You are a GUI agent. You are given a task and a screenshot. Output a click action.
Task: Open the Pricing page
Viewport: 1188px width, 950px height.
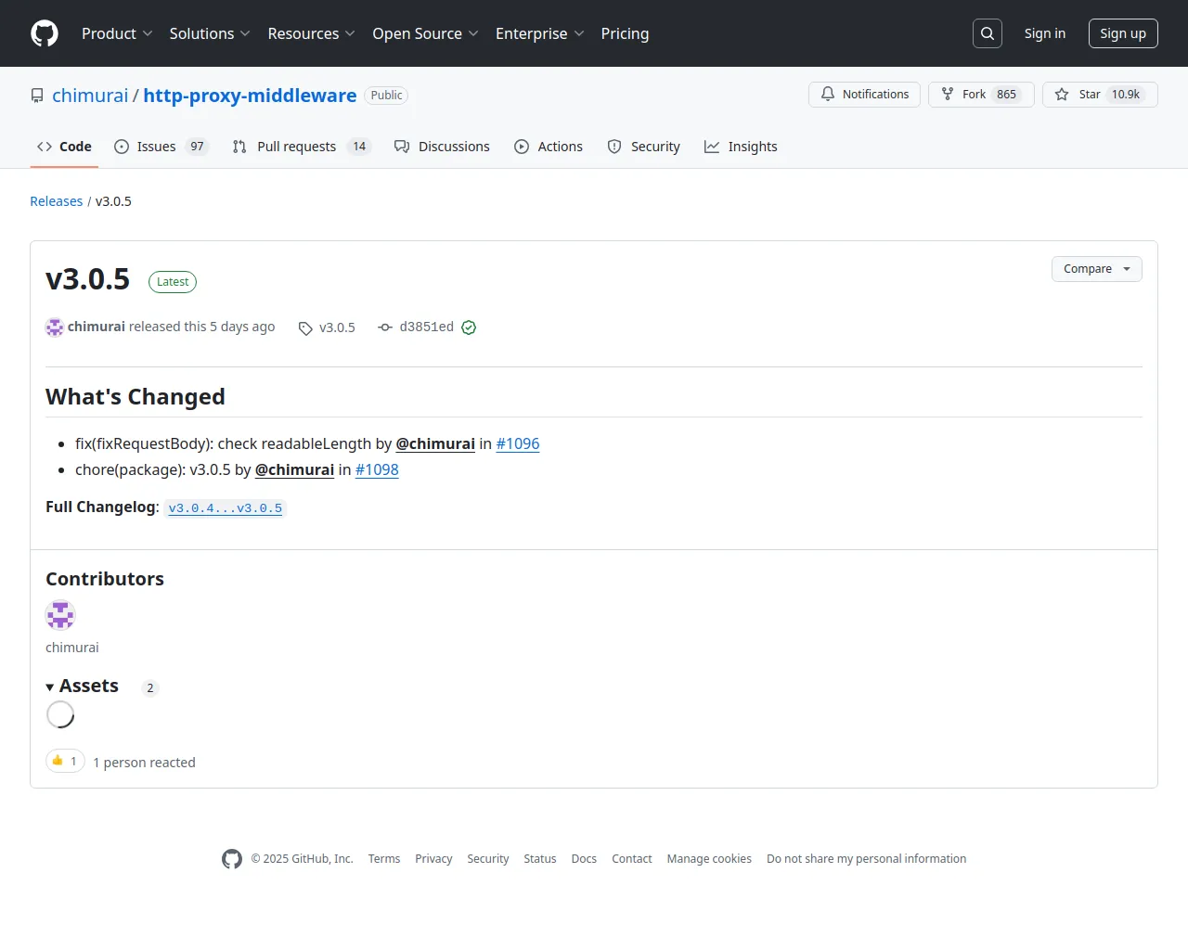pyautogui.click(x=625, y=33)
